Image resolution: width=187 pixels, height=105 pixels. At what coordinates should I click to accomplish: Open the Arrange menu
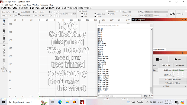(x=18, y=5)
